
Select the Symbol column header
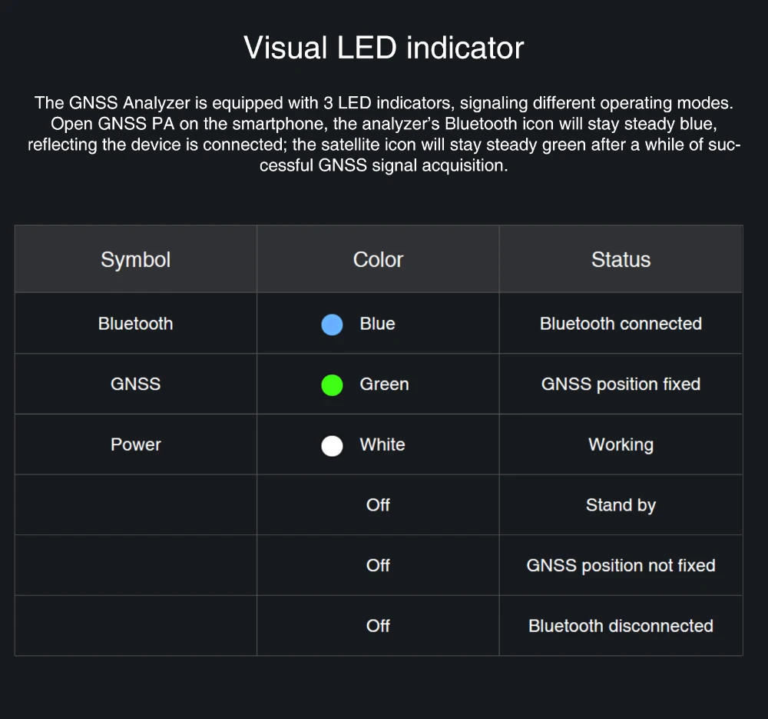click(135, 260)
